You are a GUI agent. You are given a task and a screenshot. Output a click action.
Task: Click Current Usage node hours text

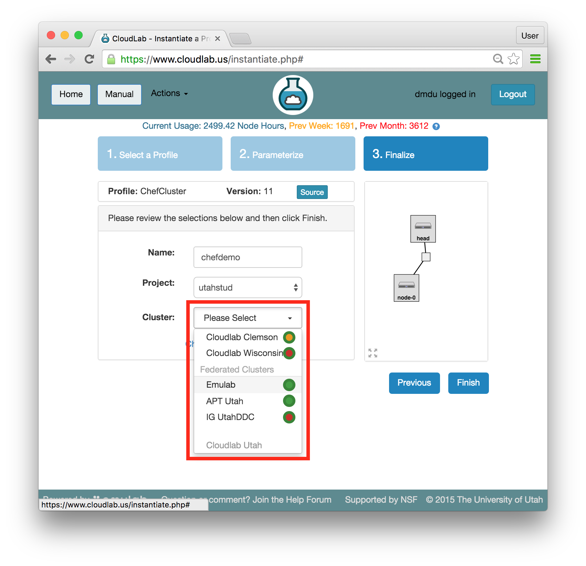(x=213, y=126)
